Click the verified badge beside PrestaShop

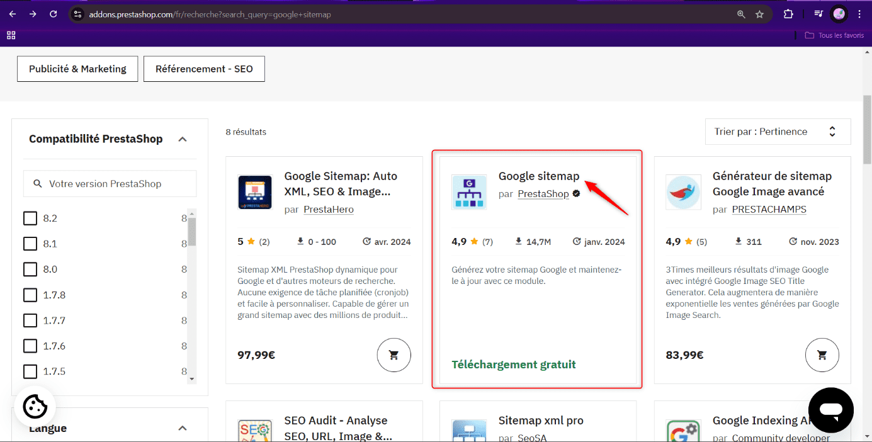[x=576, y=194]
